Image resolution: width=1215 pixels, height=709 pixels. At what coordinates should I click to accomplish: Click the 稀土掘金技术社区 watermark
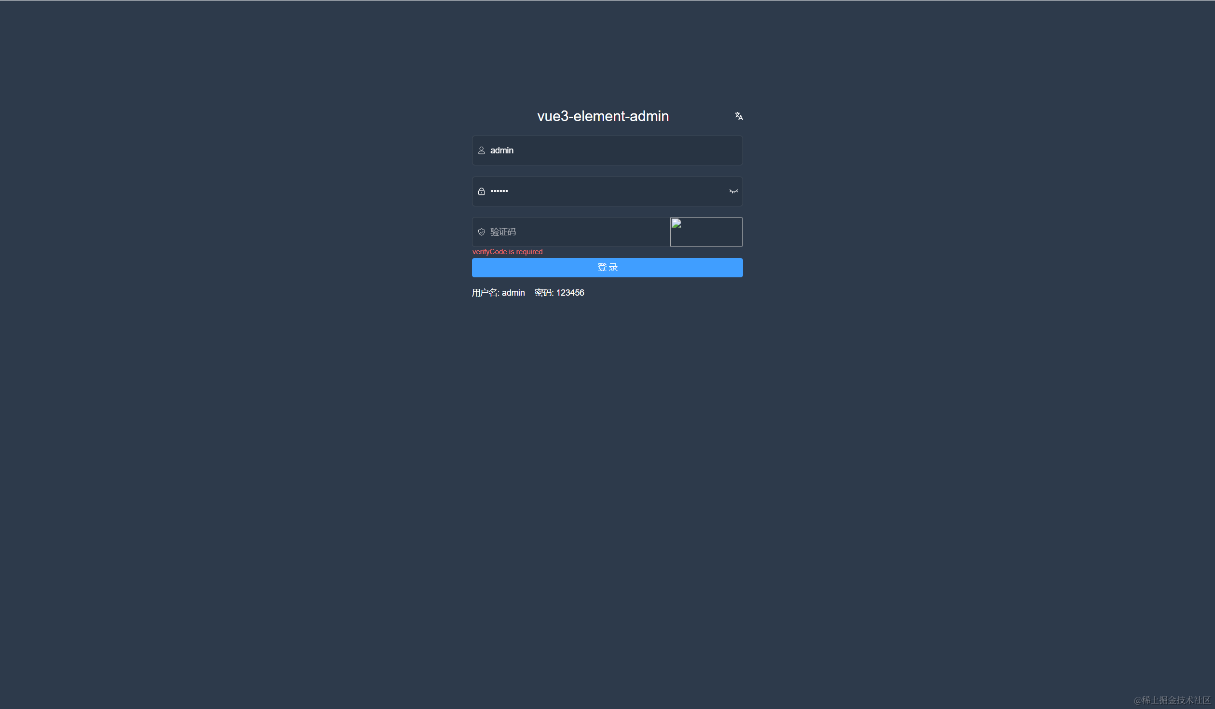(1172, 700)
